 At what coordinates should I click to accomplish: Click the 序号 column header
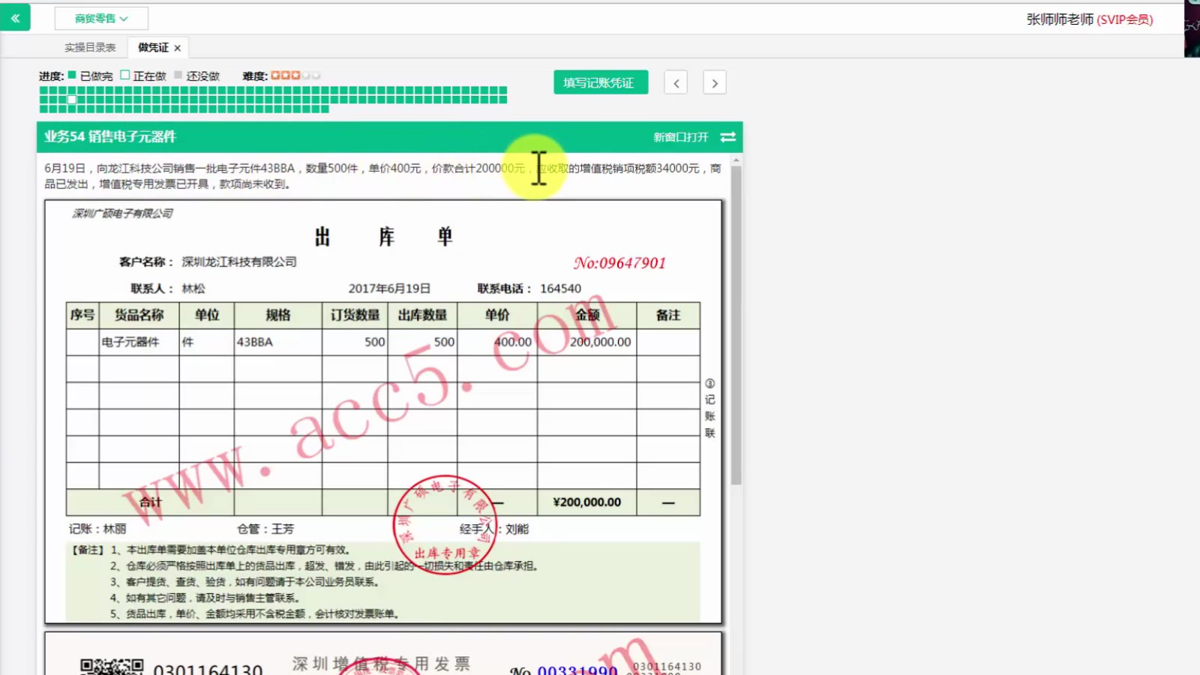[x=82, y=315]
